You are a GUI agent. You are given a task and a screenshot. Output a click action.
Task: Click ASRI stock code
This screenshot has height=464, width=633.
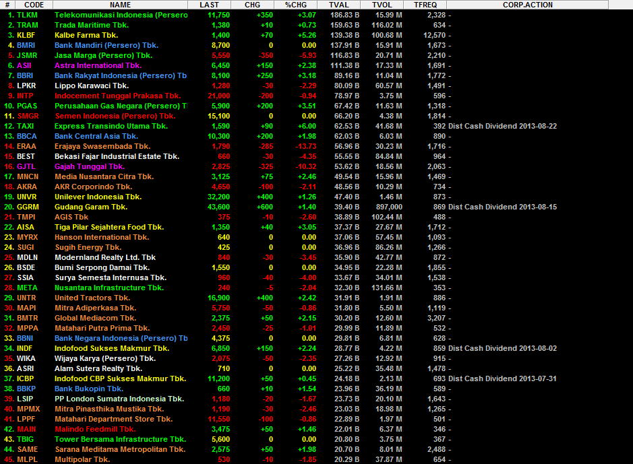click(25, 368)
